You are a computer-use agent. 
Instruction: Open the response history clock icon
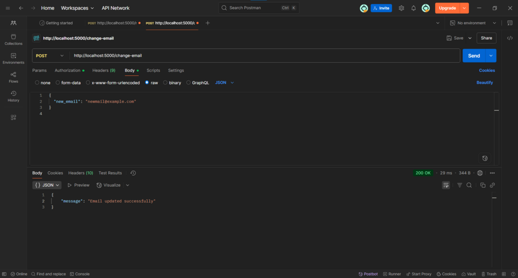133,173
